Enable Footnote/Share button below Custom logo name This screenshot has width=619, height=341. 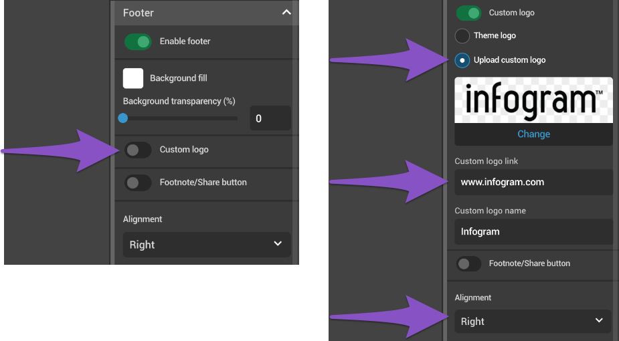point(468,264)
